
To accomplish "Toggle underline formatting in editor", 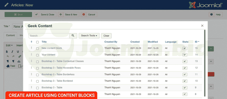I will (x=18, y=52).
